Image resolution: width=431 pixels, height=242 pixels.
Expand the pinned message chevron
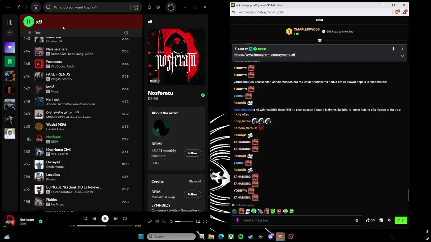(402, 56)
